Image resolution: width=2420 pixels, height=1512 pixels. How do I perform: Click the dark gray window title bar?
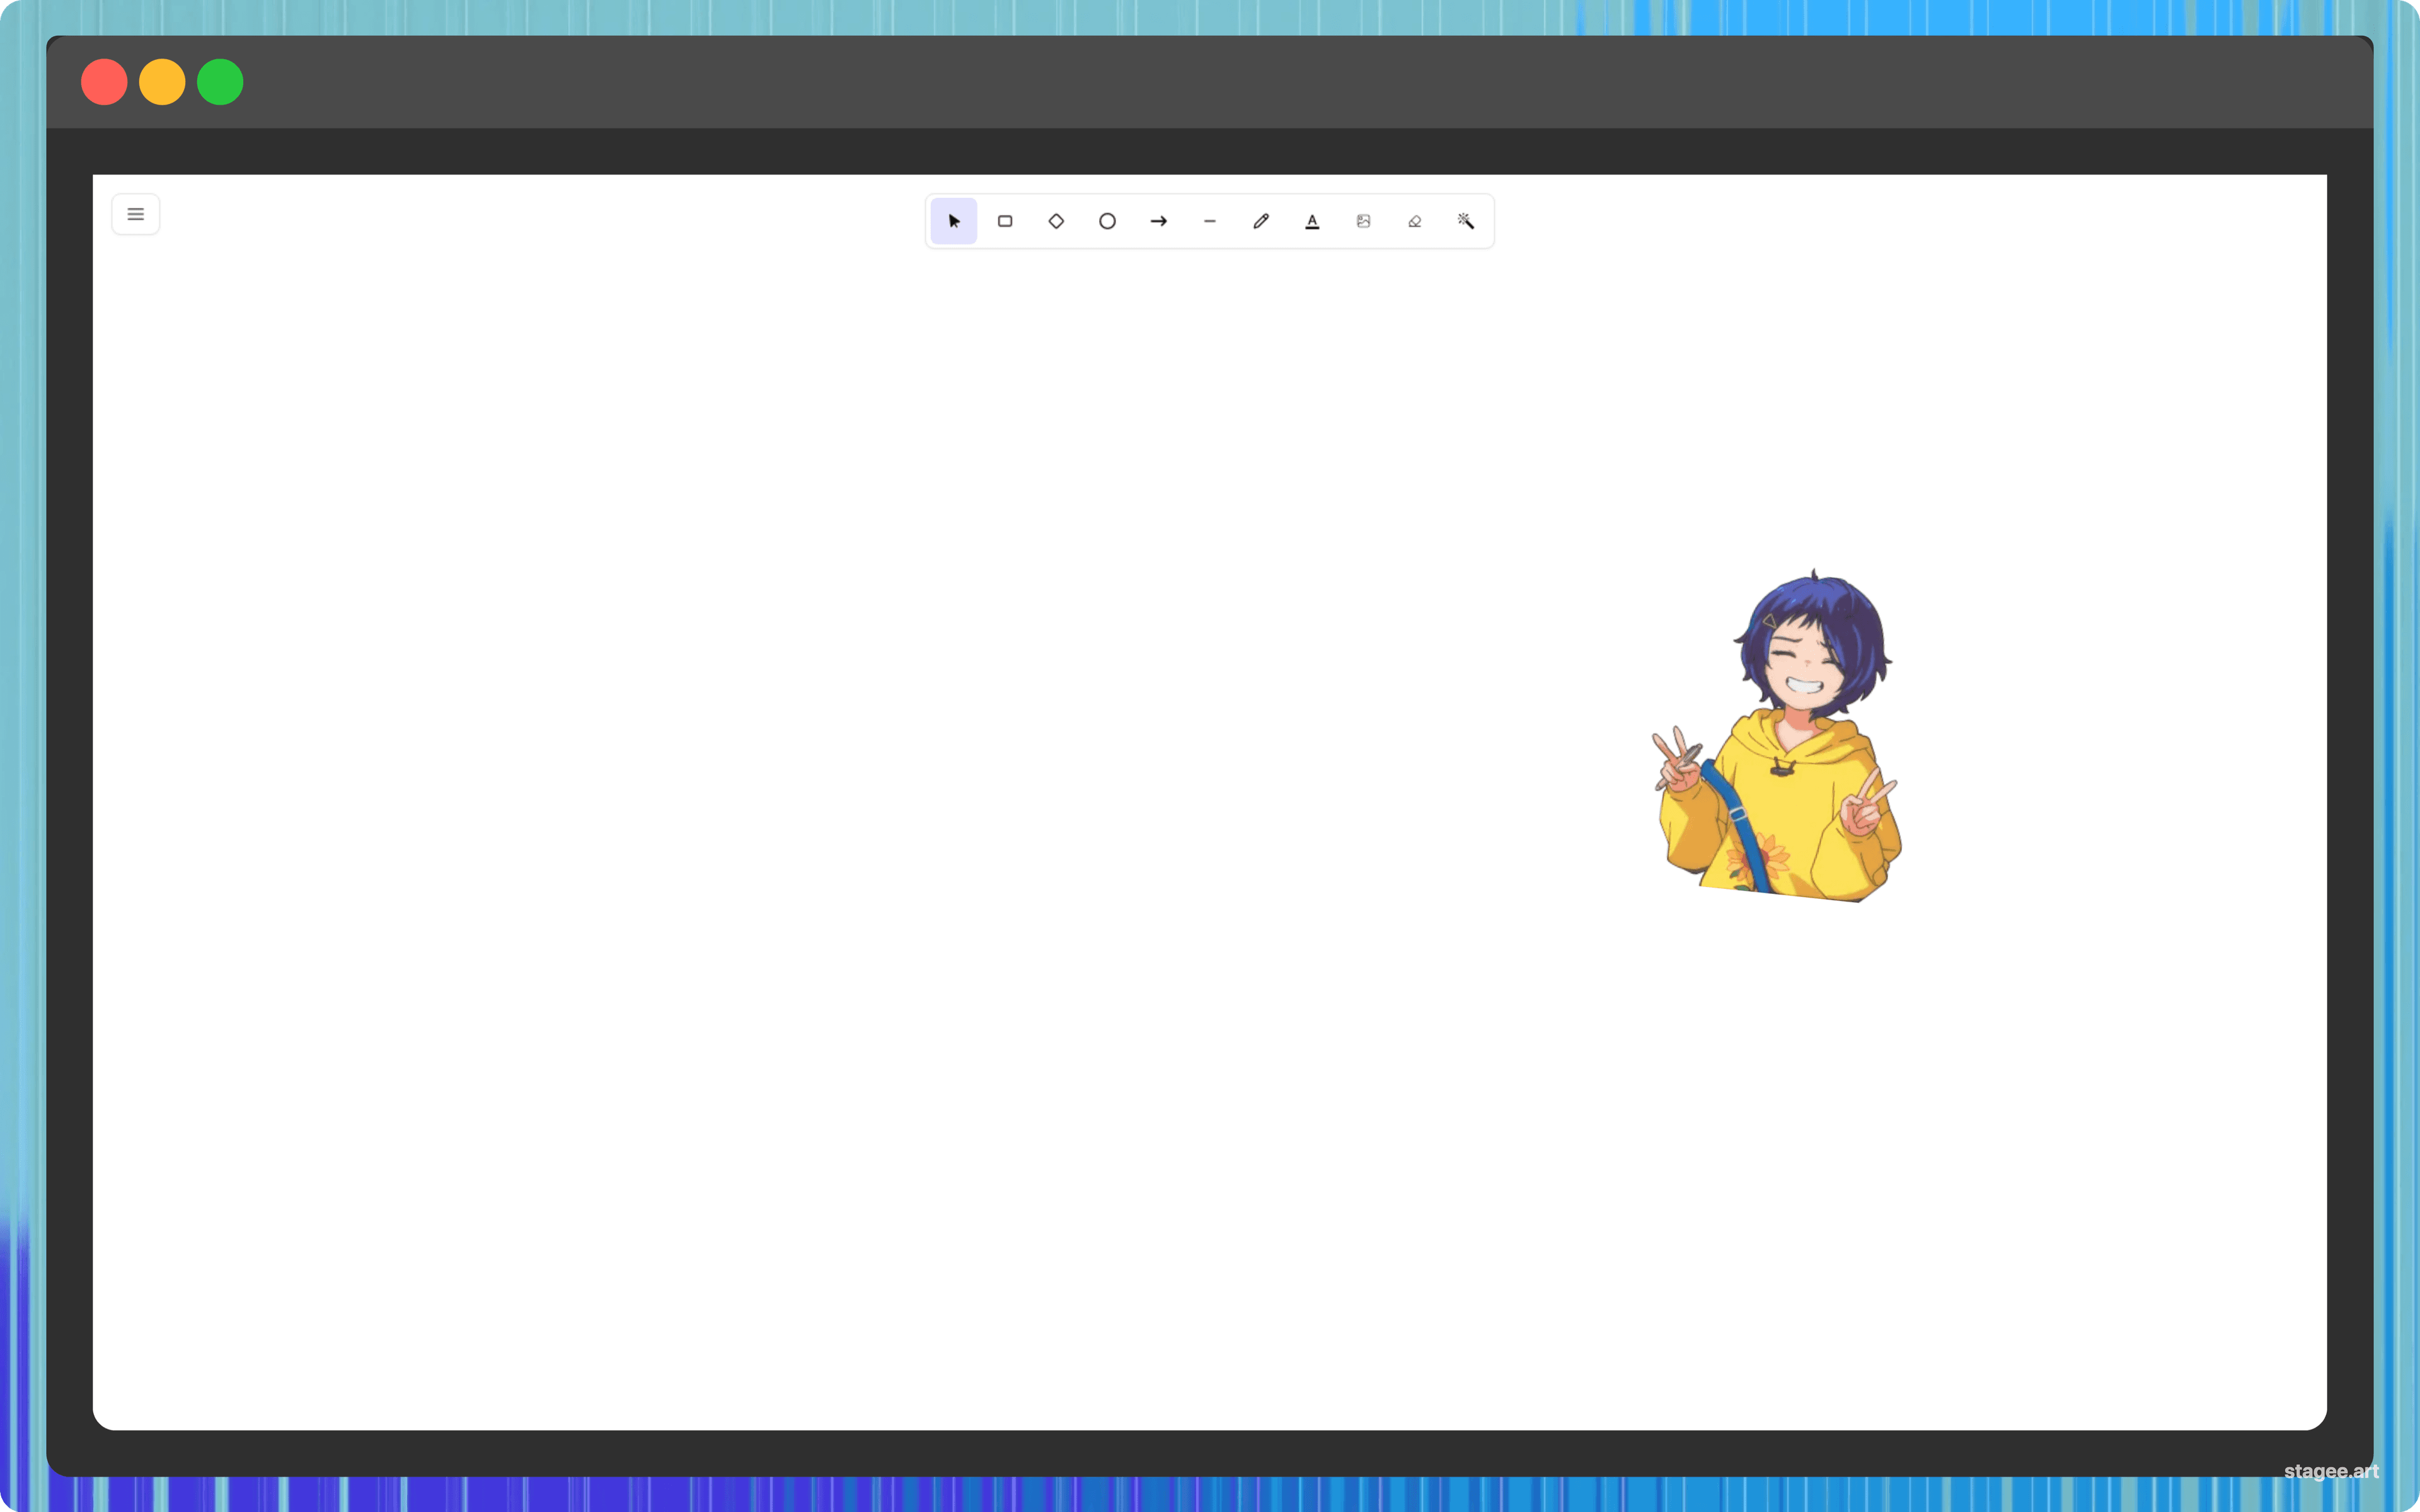(x=1200, y=82)
